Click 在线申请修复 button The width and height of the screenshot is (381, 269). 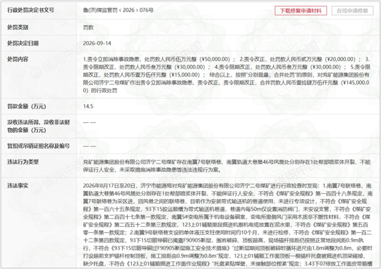[352, 11]
